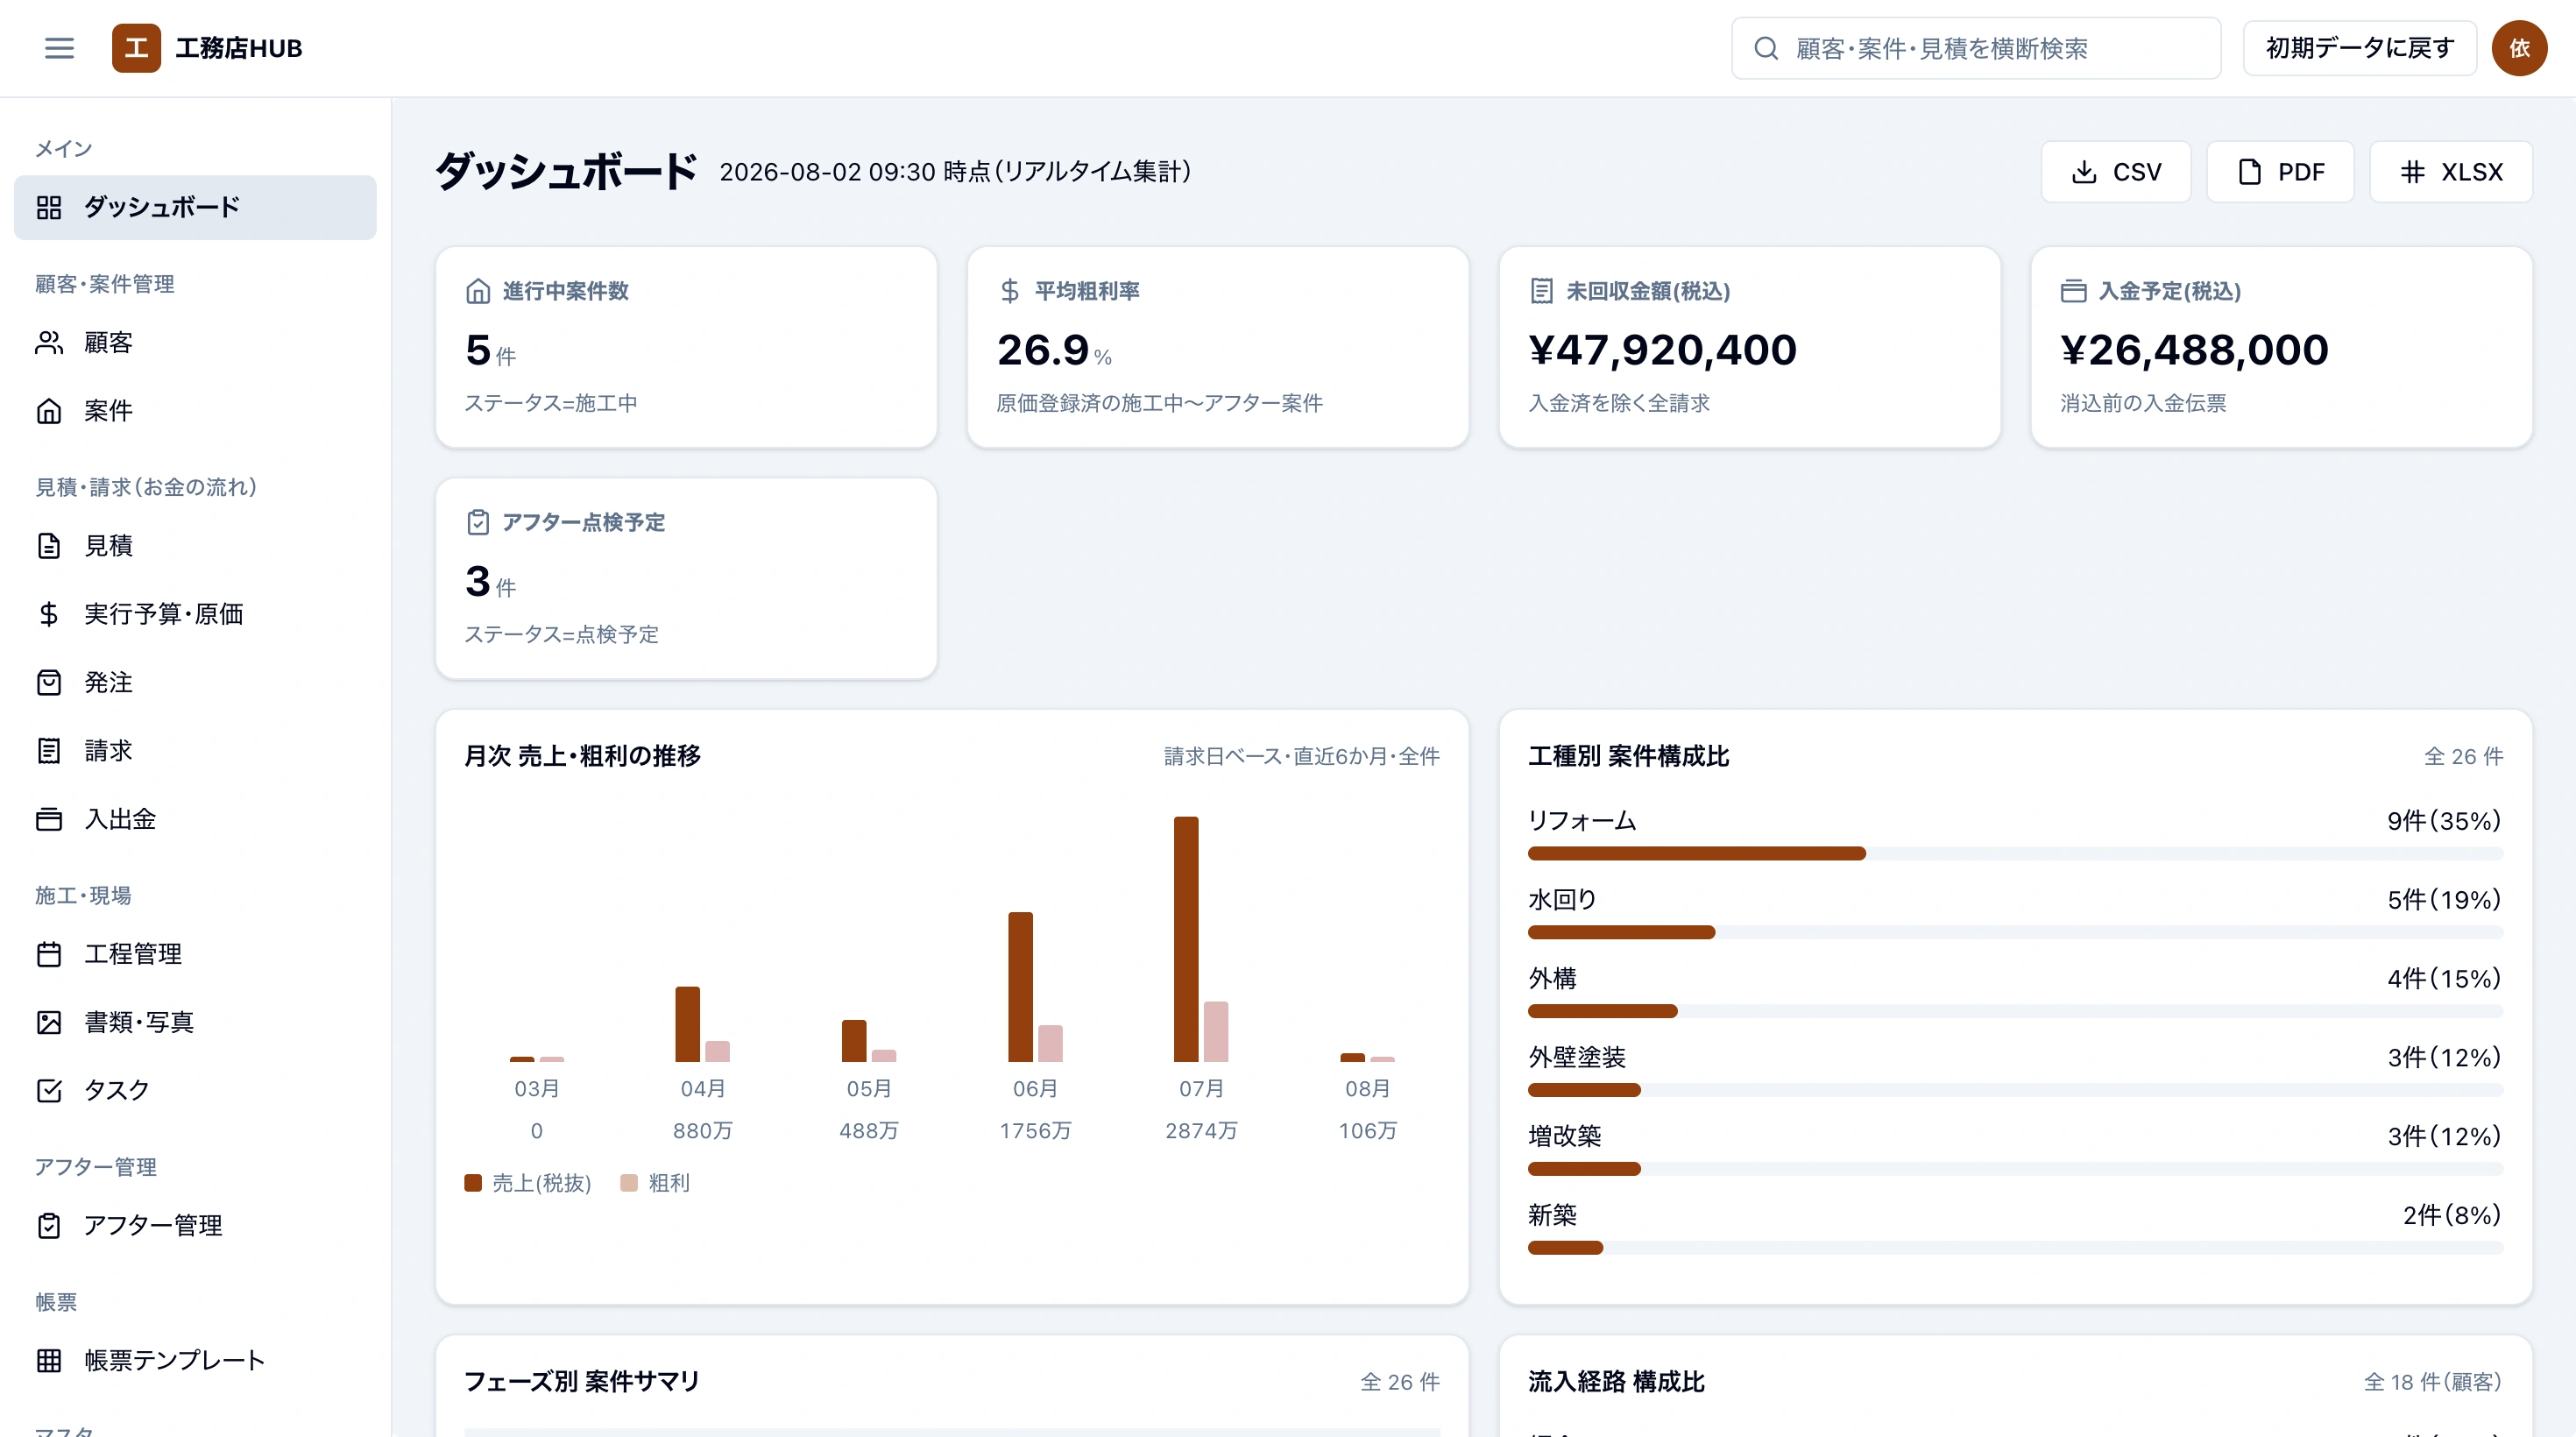Select 帳票テンプレート in sidebar
Screen dimensions: 2576x1437
pos(195,1360)
